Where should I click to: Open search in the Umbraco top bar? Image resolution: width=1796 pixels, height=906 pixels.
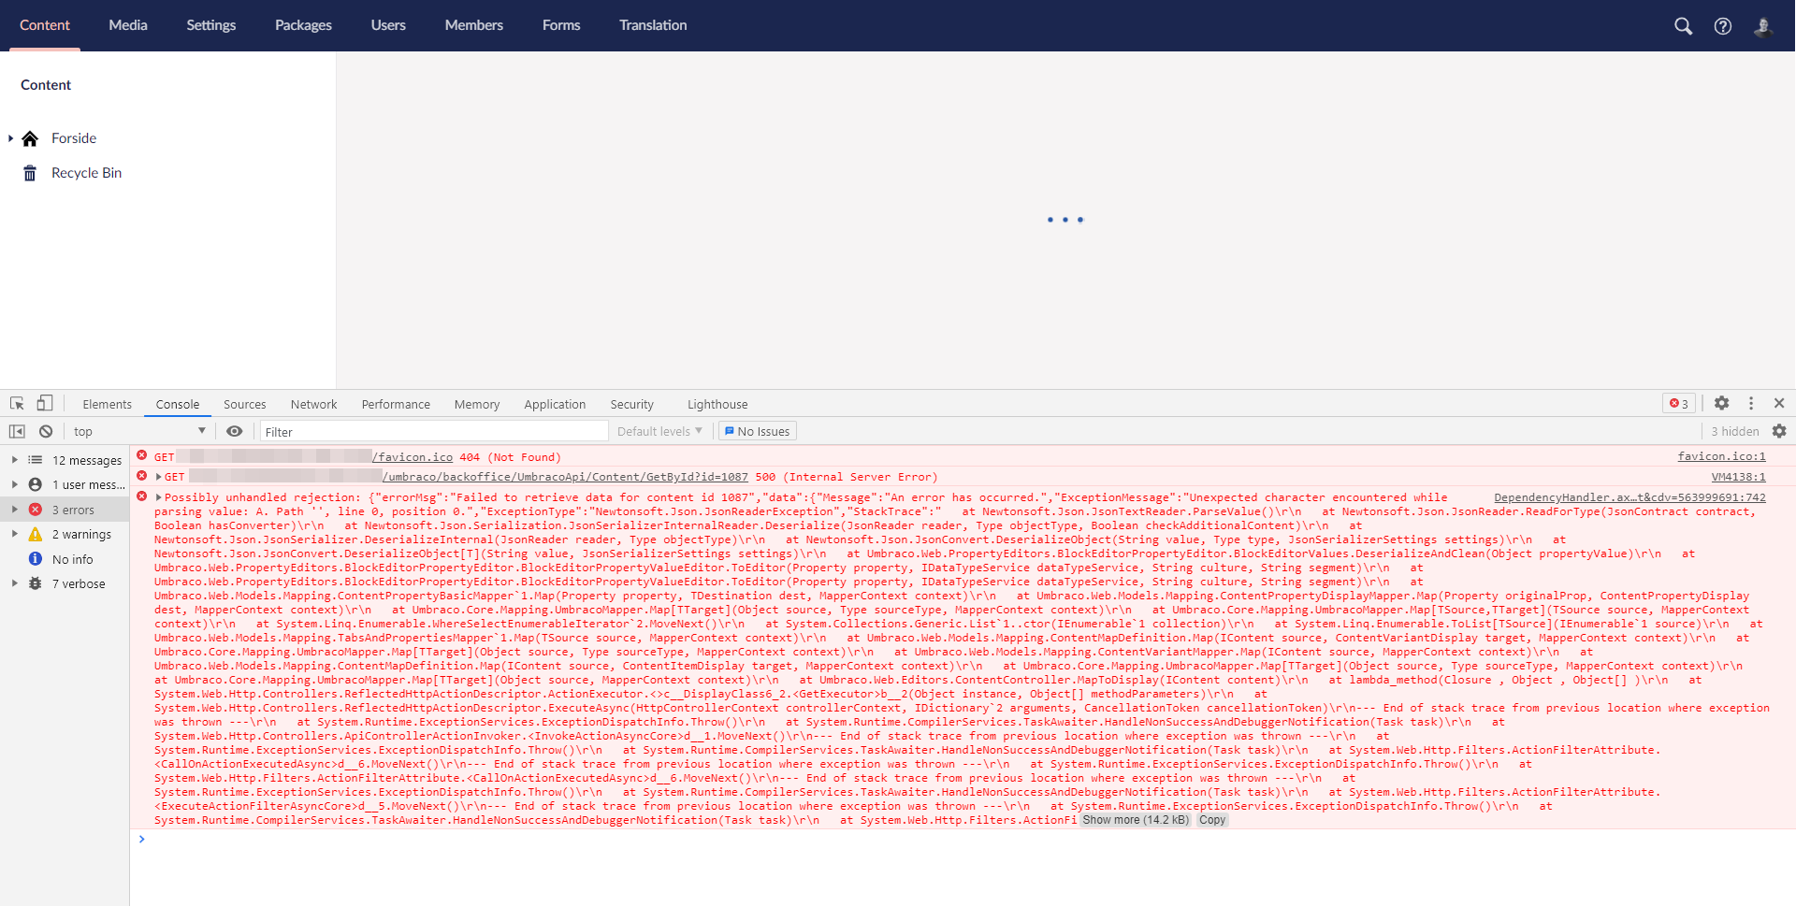1684,25
